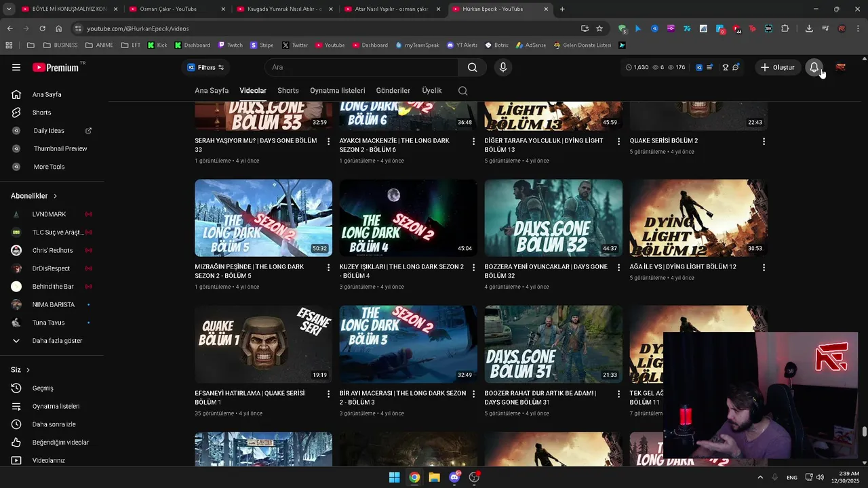Show hidden system tray icons
The image size is (868, 488).
(759, 477)
